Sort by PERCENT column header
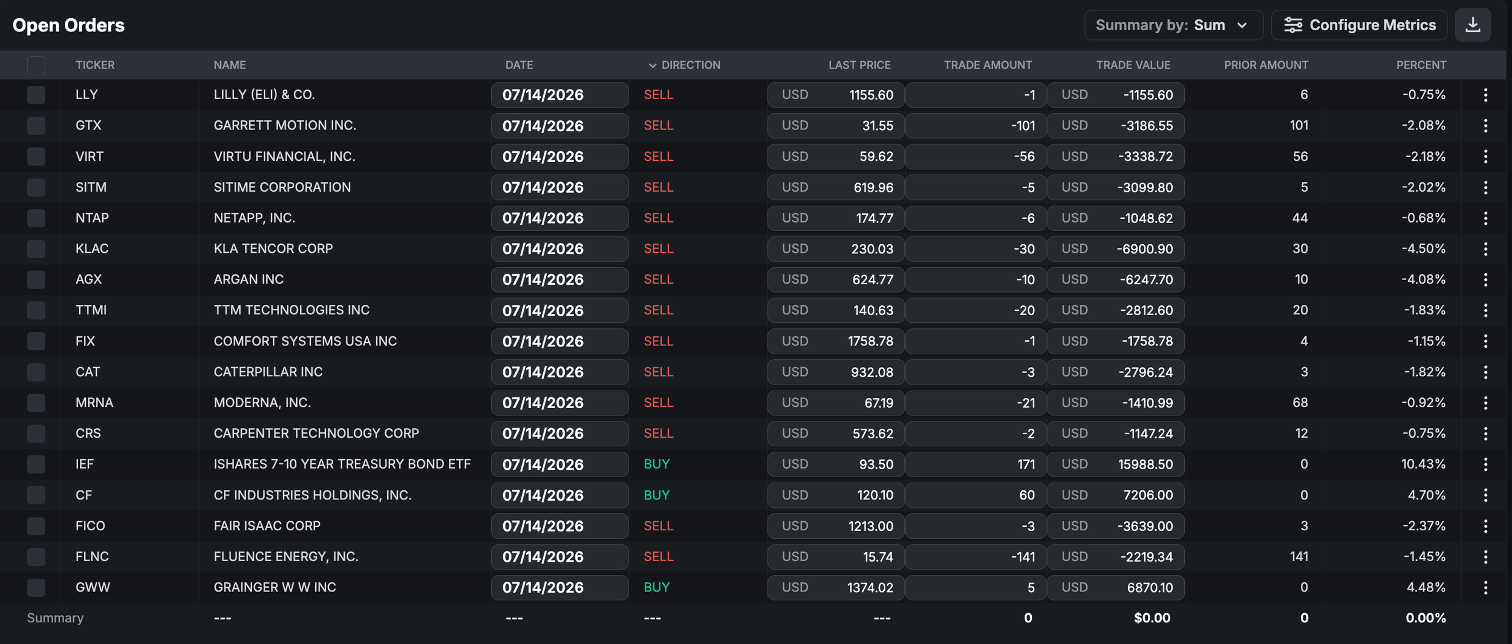1512x644 pixels. click(1421, 65)
